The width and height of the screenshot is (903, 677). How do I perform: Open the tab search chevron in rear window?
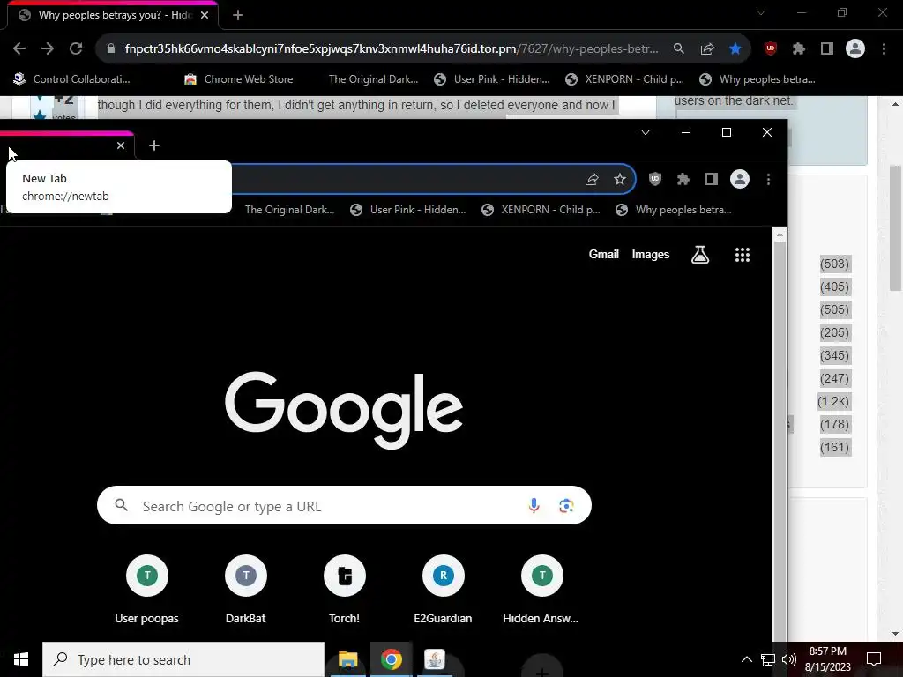(761, 12)
